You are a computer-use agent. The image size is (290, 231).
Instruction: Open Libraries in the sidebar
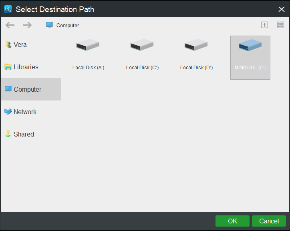[x=31, y=67]
